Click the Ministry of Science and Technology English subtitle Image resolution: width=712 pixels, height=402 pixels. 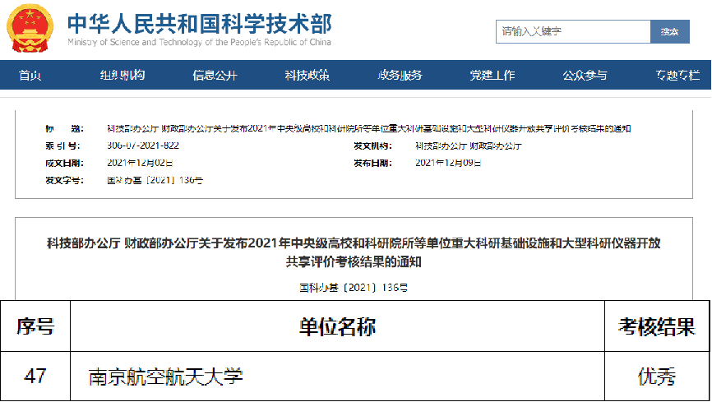[x=199, y=42]
